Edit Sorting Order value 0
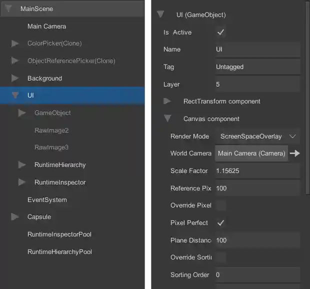 tap(258, 275)
